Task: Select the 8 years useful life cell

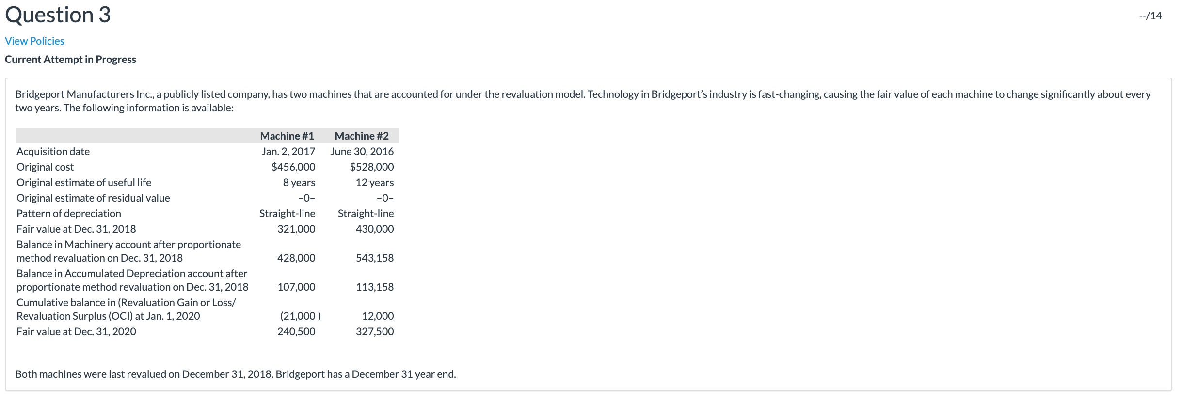Action: tap(298, 182)
